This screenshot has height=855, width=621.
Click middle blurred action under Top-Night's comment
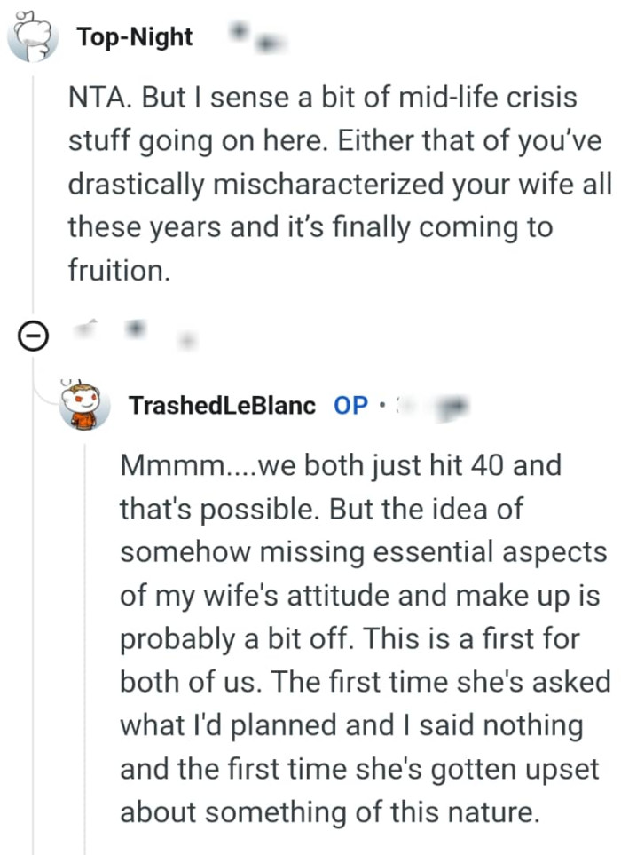pyautogui.click(x=136, y=330)
